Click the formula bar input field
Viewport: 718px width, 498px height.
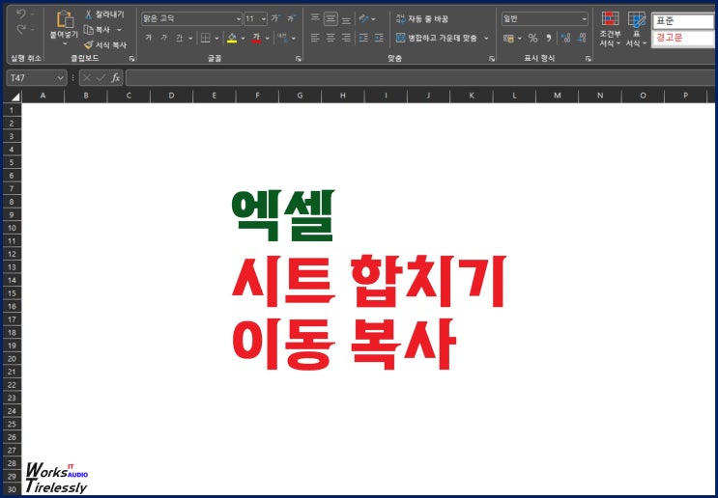[x=420, y=78]
